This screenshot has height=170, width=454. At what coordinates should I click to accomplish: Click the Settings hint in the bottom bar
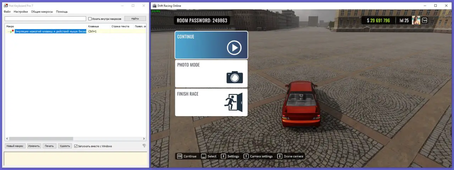pos(233,156)
